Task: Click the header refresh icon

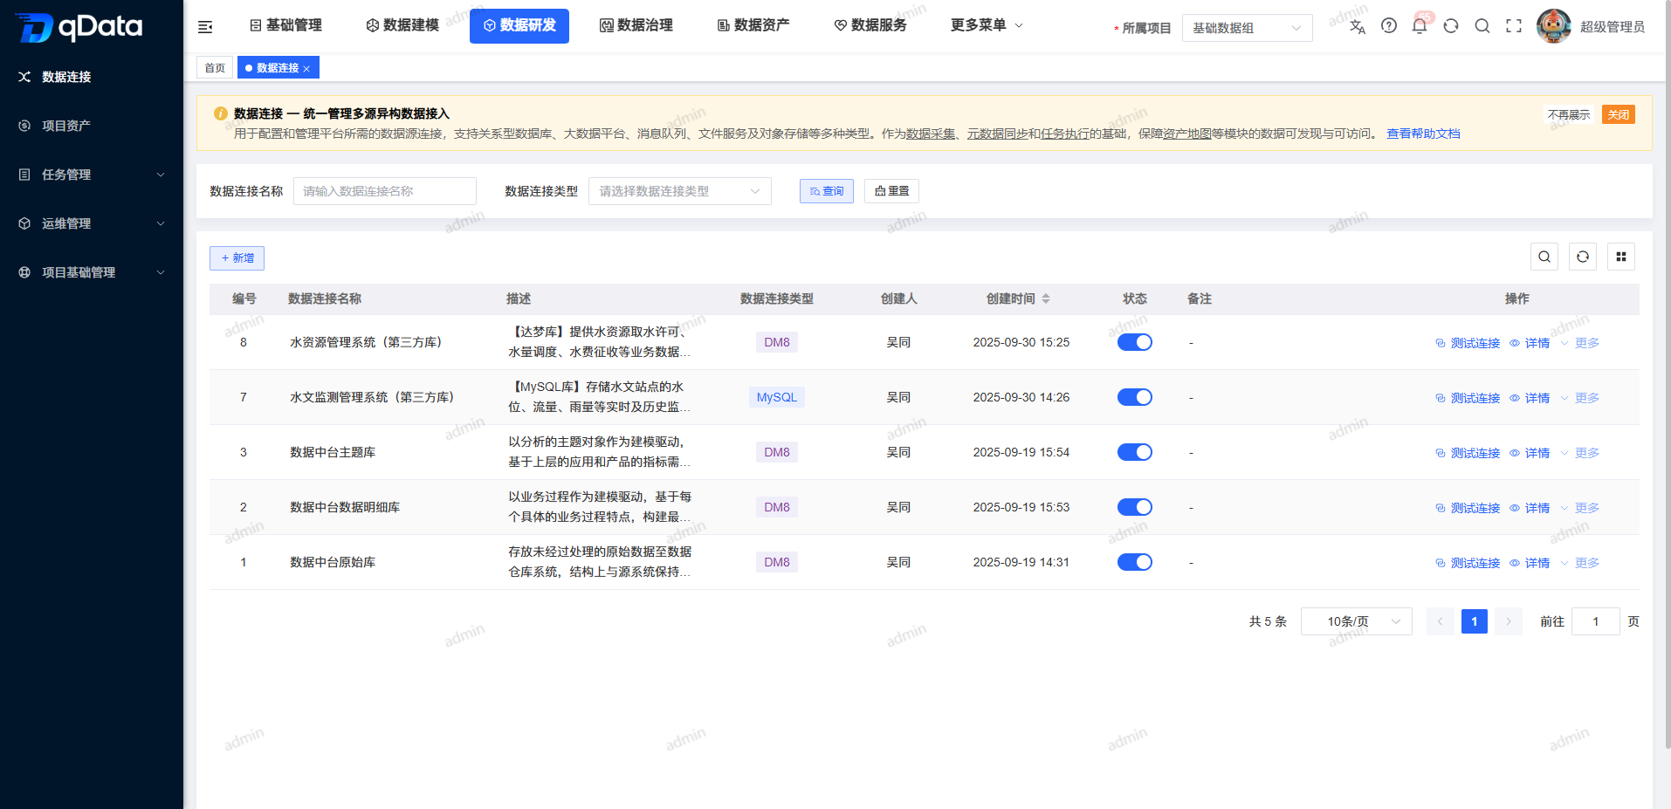Action: coord(1451,26)
